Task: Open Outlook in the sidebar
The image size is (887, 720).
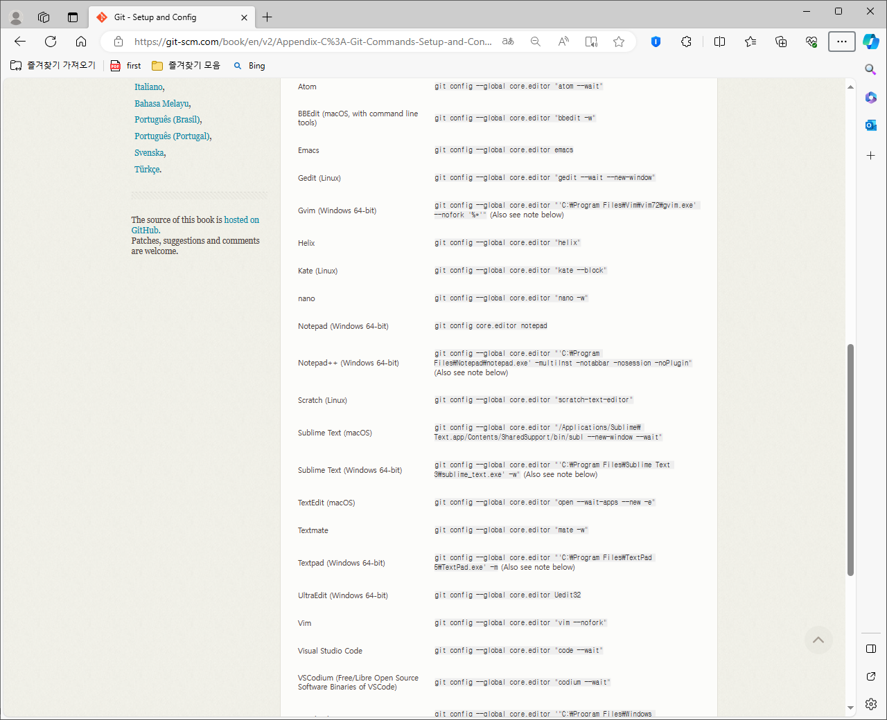Action: pos(871,125)
